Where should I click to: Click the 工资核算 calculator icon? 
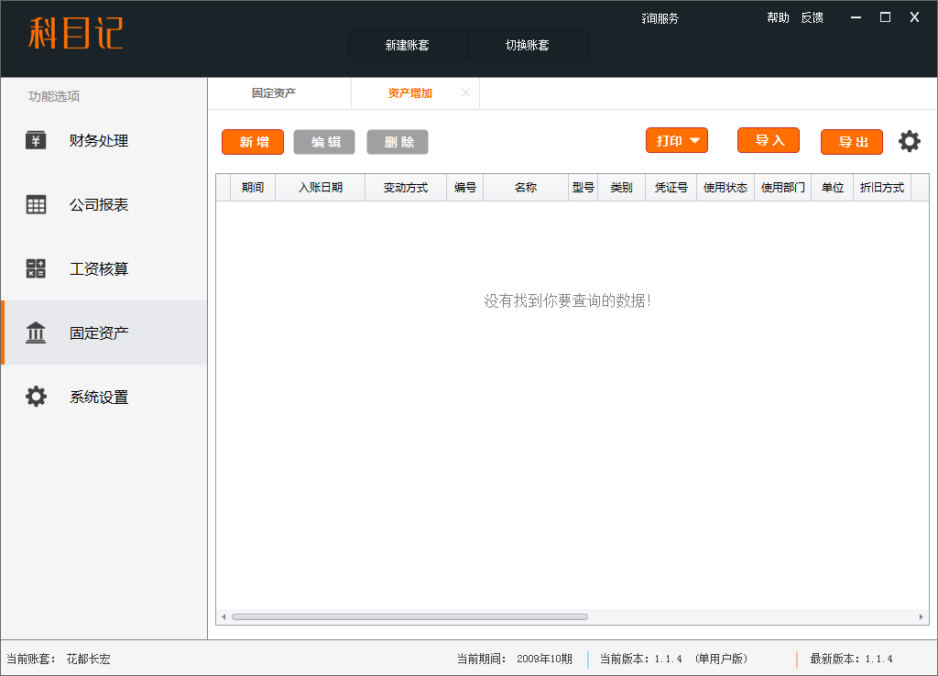point(36,268)
